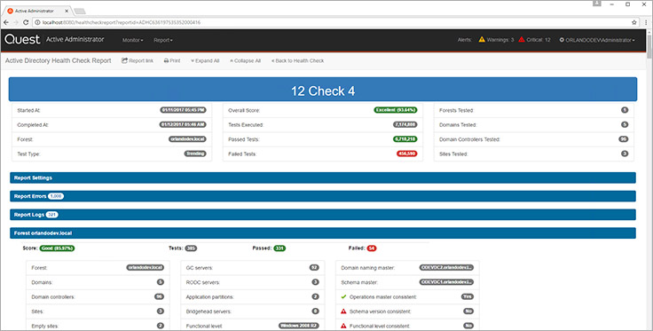
Task: Click the Quest logo
Action: (22, 40)
